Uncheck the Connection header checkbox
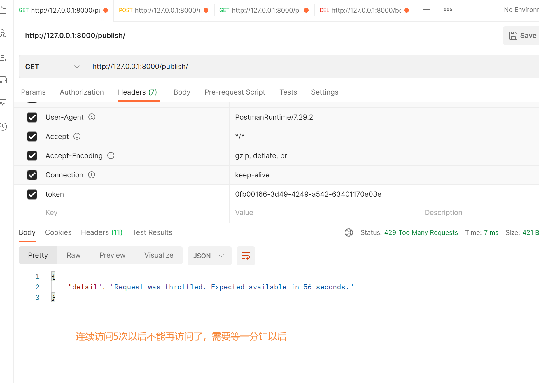Viewport: 539px width, 383px height. (32, 175)
